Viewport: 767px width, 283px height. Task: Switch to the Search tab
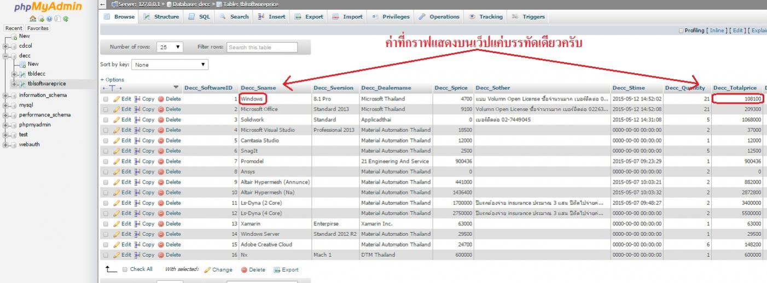coord(235,17)
